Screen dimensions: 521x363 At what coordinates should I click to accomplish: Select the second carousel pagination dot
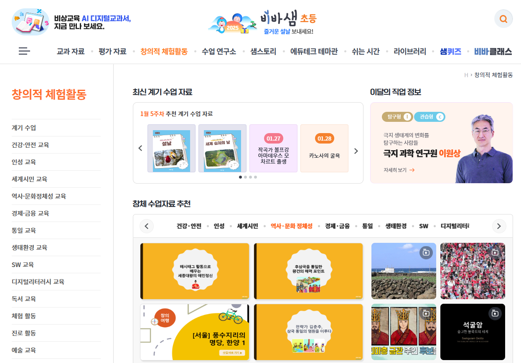tap(245, 177)
